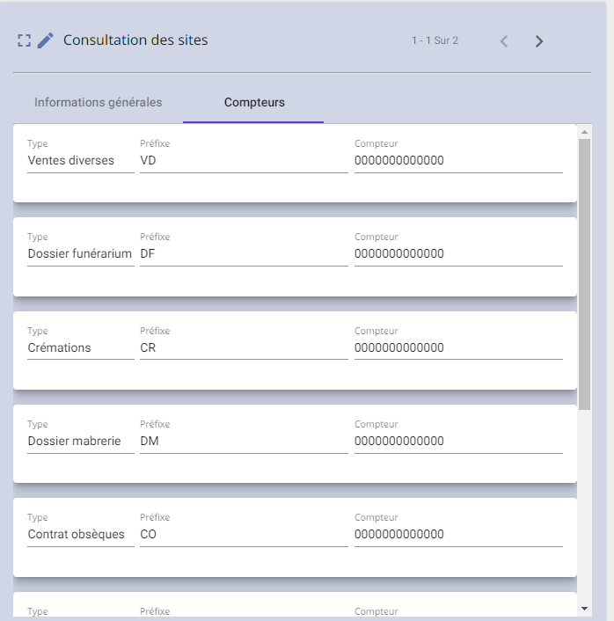
Task: Click the scrollbar up arrow
Action: point(584,132)
